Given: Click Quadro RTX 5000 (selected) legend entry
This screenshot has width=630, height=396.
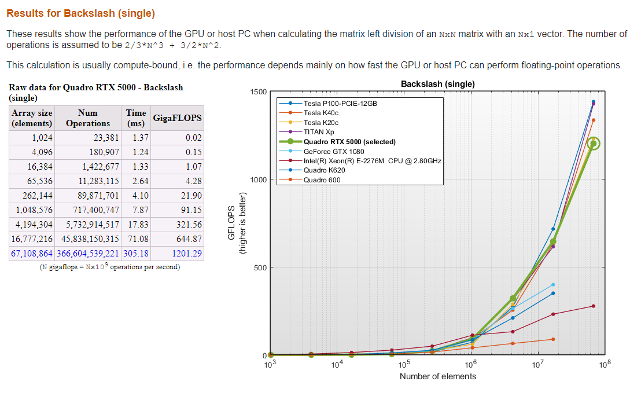Looking at the screenshot, I should click(341, 142).
